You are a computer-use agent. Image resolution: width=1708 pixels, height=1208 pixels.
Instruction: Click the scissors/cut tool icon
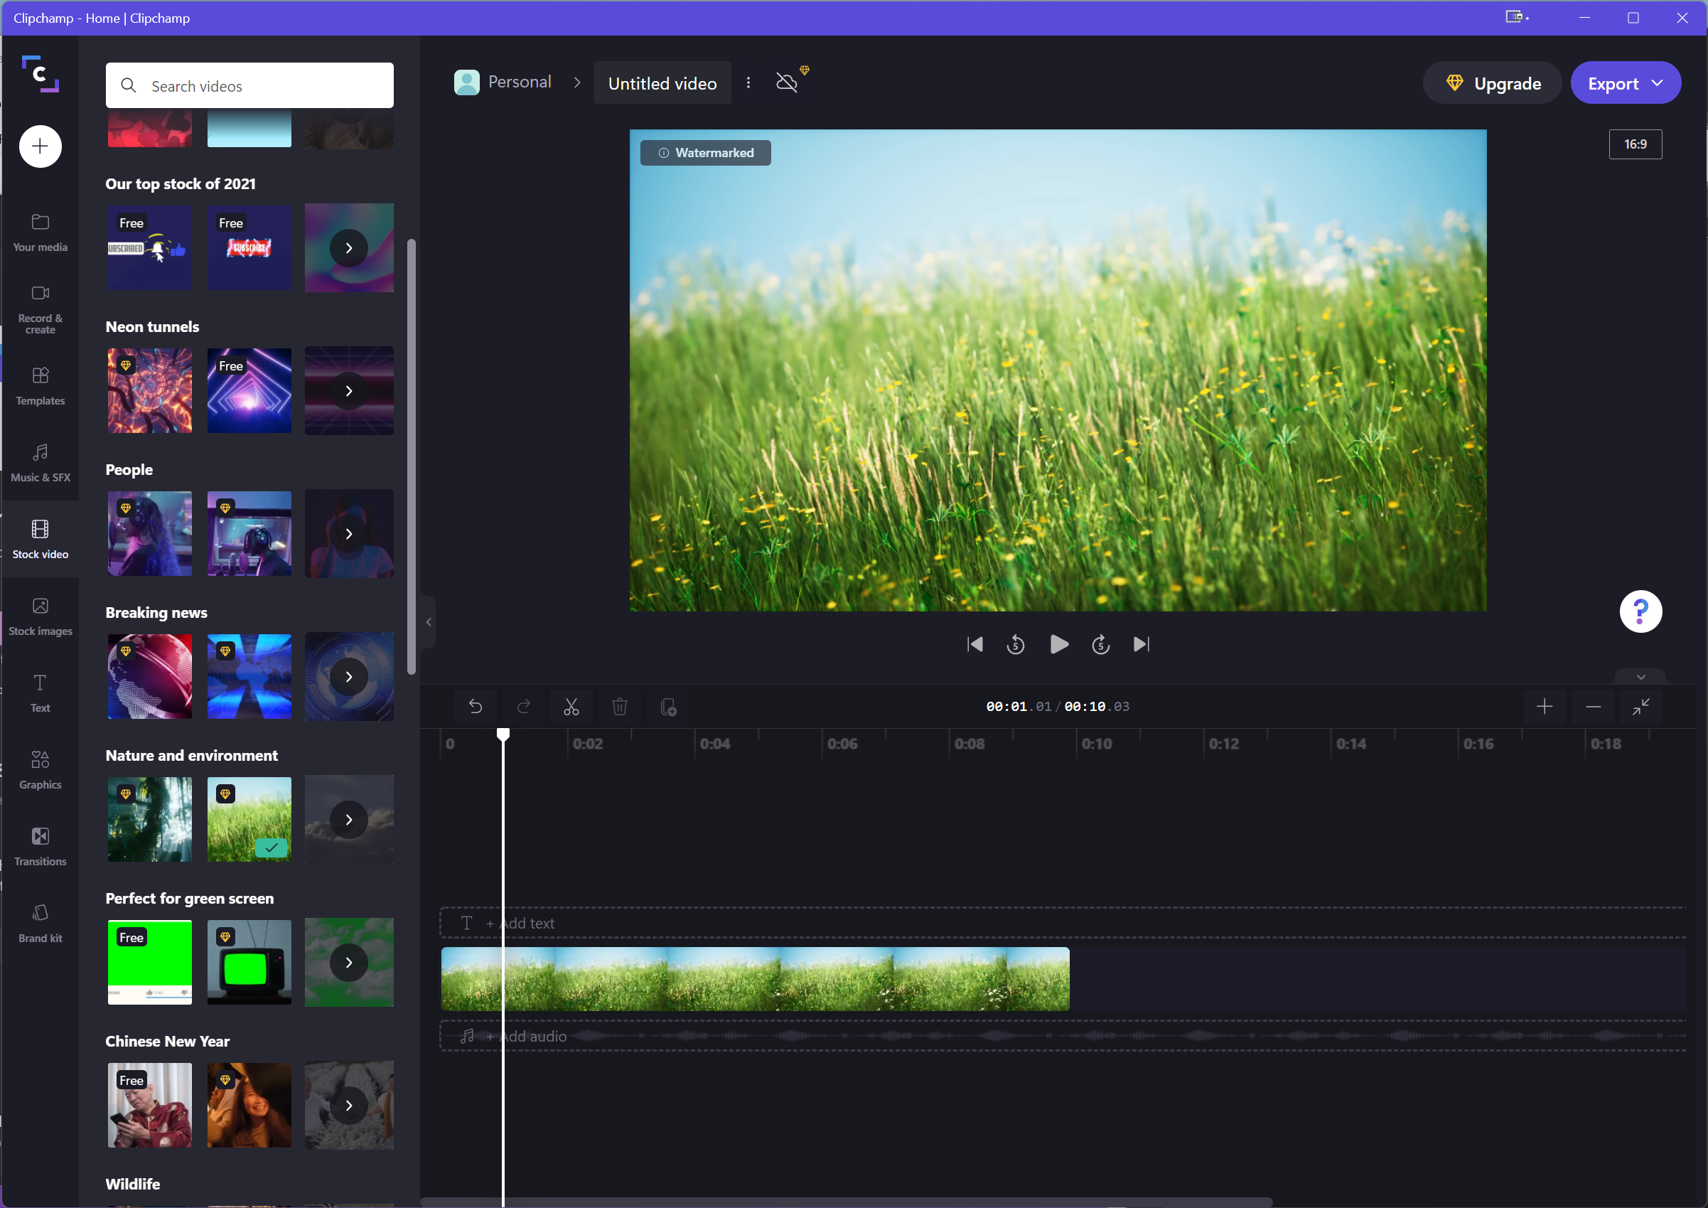point(571,706)
